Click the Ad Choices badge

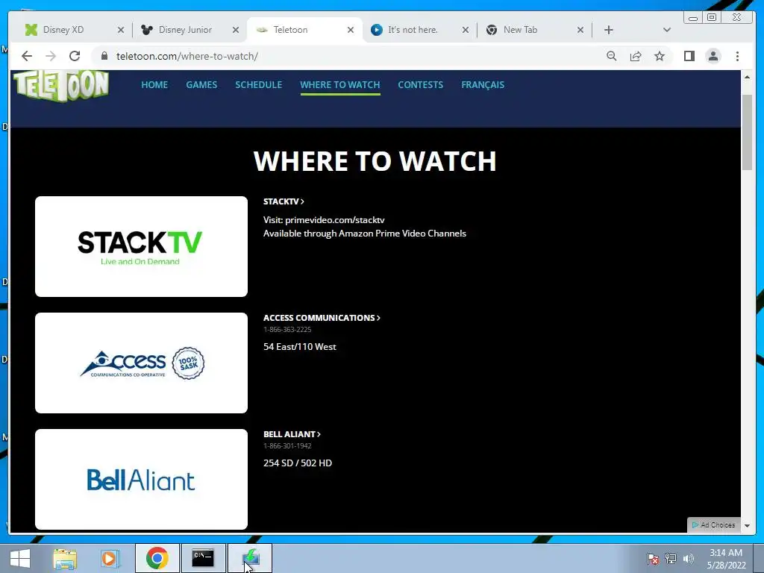pyautogui.click(x=714, y=525)
